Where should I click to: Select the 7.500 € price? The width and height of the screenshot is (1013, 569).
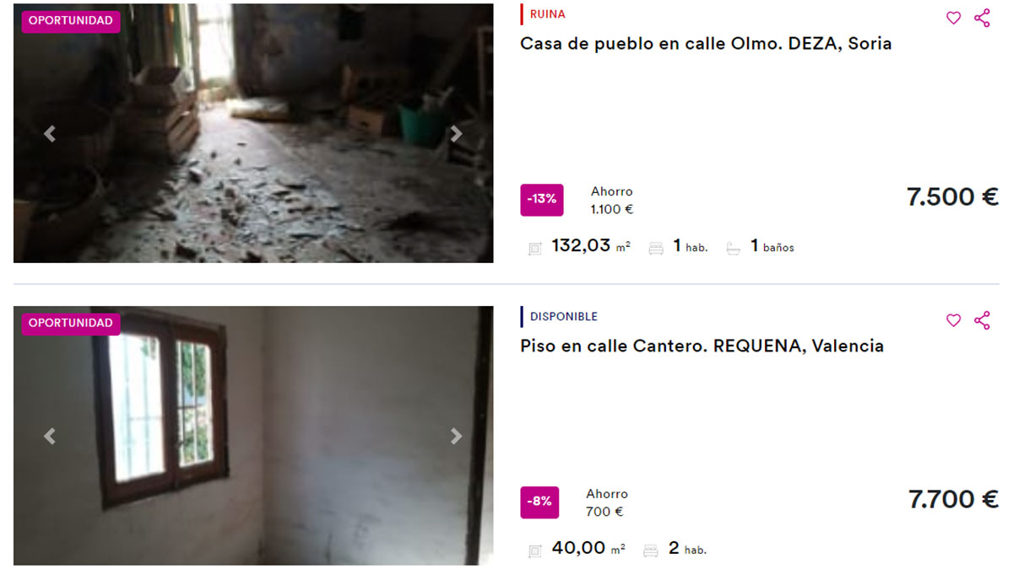(x=952, y=197)
